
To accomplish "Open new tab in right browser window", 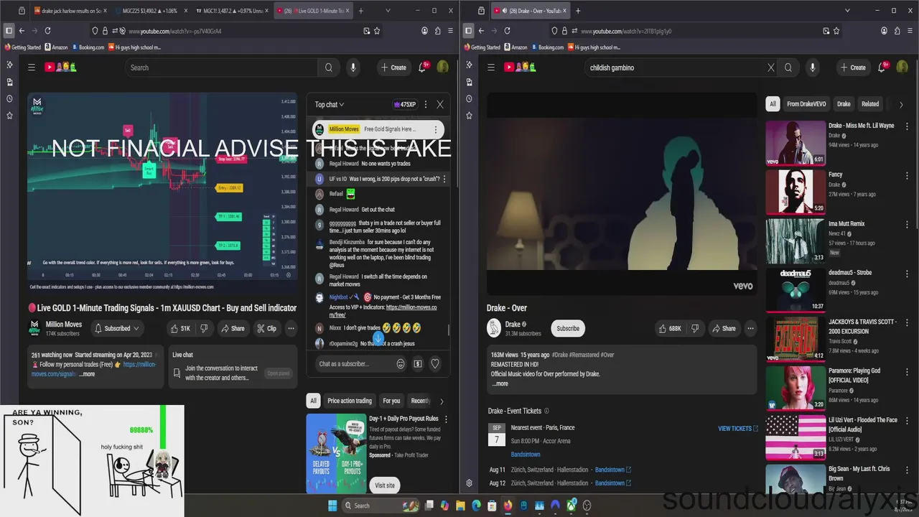I will pos(578,11).
